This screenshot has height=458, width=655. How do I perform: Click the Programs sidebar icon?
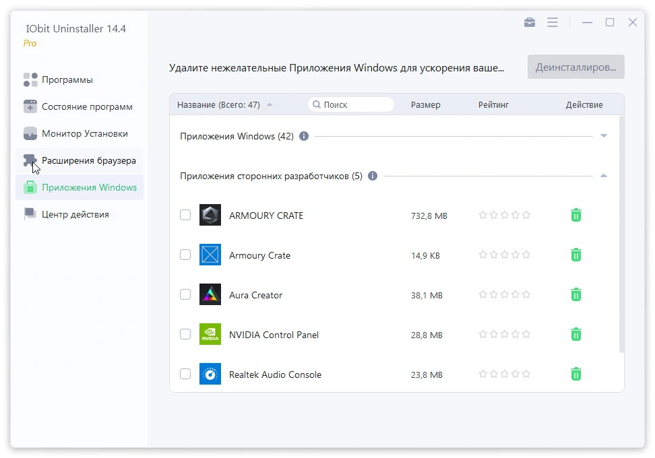[x=30, y=79]
